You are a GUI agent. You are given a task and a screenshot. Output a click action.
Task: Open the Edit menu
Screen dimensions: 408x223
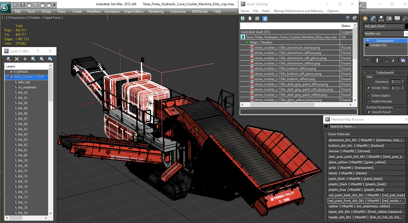point(18,12)
